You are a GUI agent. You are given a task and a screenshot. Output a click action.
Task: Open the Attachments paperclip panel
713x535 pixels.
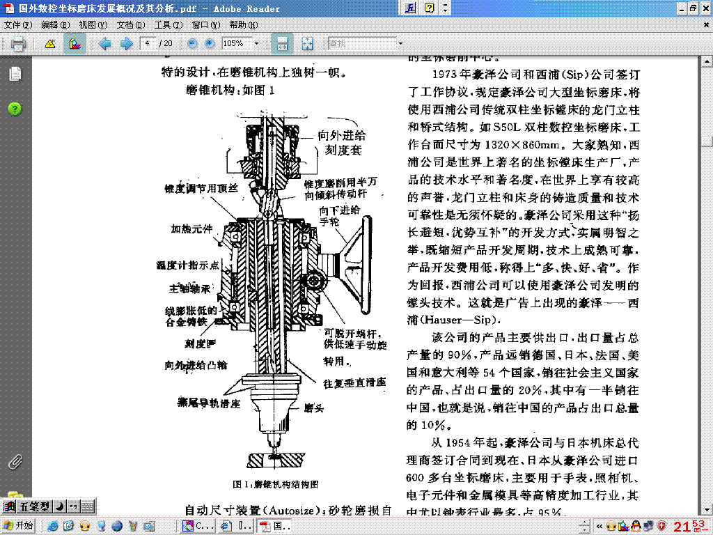click(15, 463)
